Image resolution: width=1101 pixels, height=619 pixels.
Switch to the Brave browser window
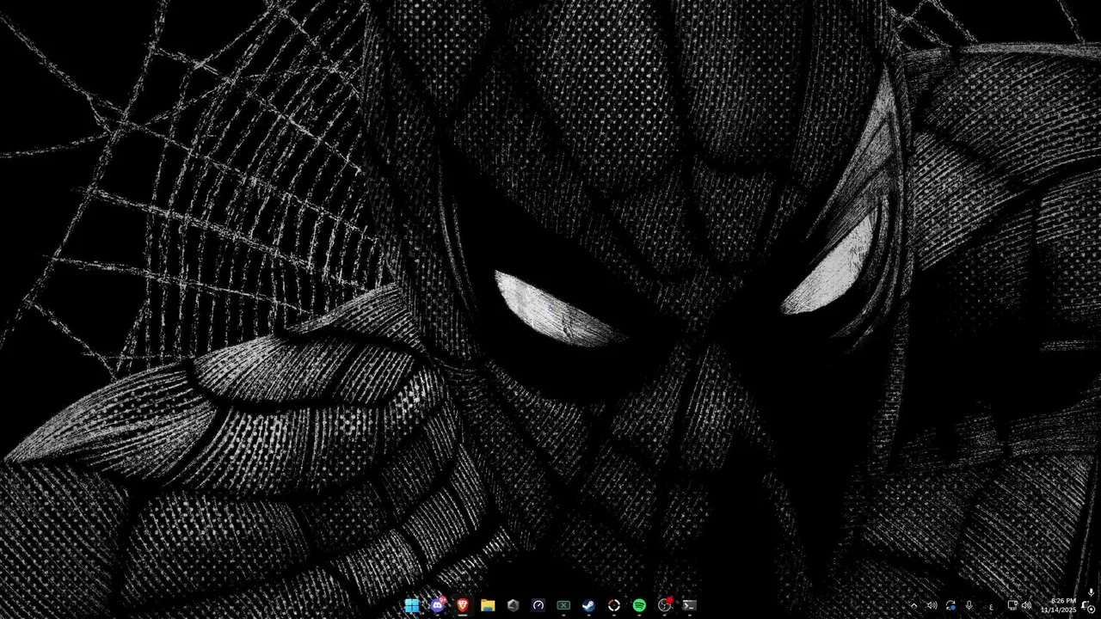(463, 605)
